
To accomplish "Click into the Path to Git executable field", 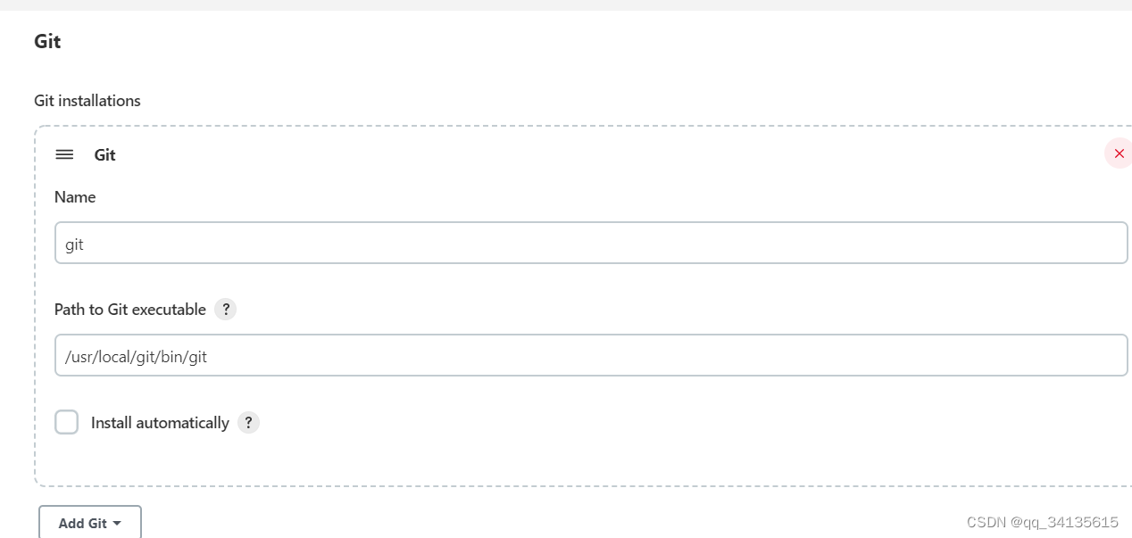I will click(x=589, y=355).
